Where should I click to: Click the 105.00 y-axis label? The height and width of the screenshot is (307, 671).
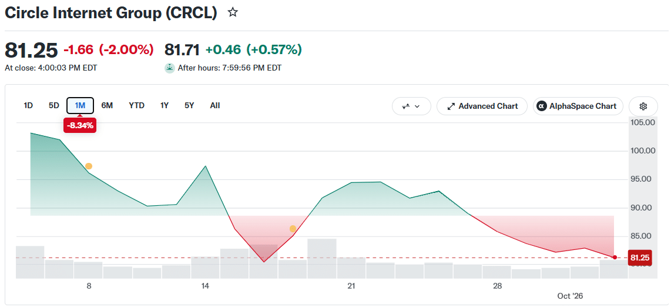click(643, 122)
